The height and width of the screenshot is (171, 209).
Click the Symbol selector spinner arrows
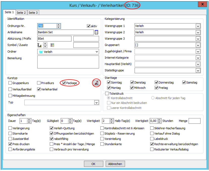pos(45,45)
